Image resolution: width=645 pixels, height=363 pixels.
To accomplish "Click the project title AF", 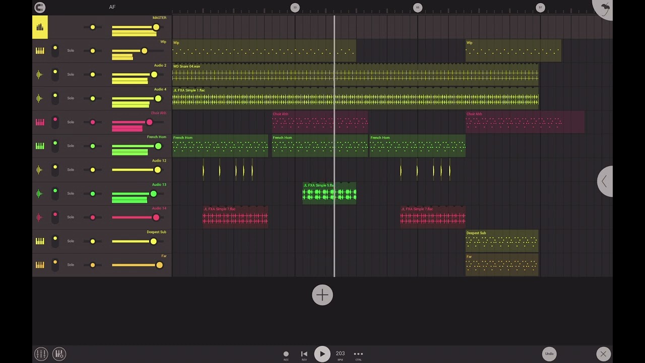I will (x=112, y=7).
